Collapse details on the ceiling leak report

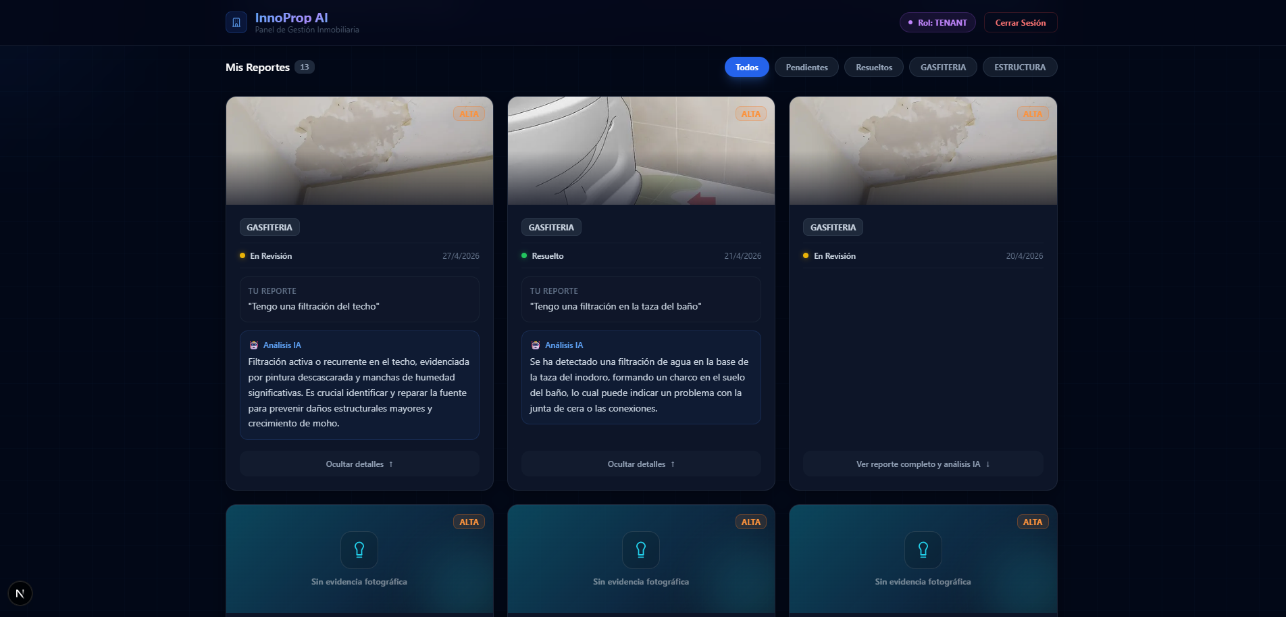point(359,464)
